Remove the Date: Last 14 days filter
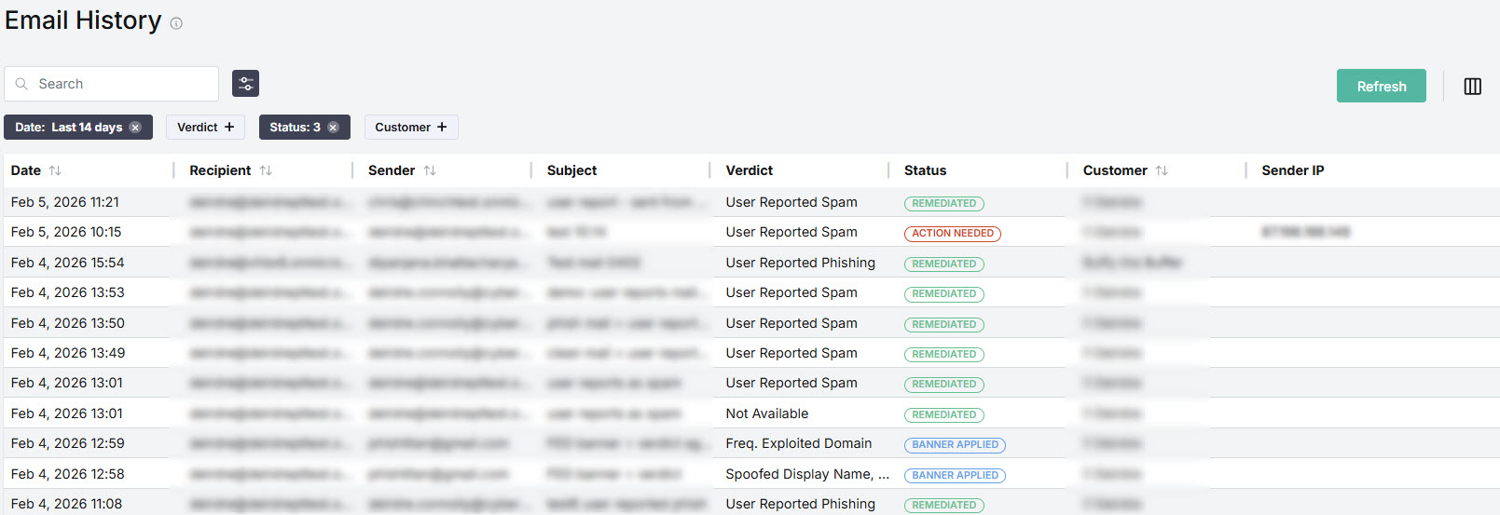 click(135, 128)
